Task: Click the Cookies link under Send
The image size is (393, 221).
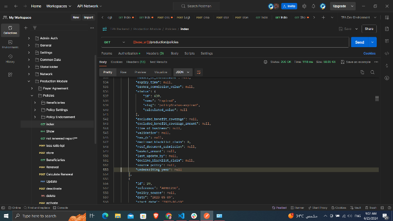Action: tap(369, 53)
